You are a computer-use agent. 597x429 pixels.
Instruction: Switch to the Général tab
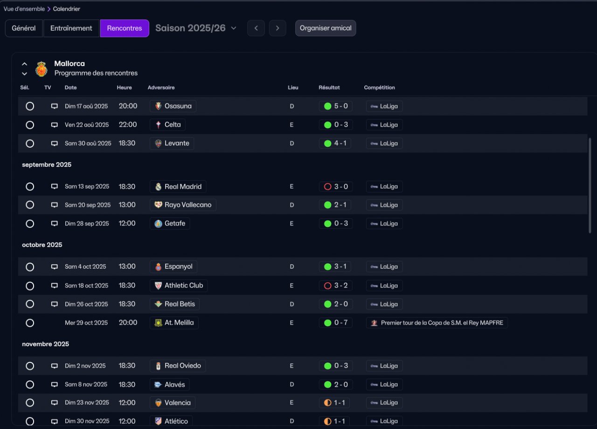tap(24, 28)
